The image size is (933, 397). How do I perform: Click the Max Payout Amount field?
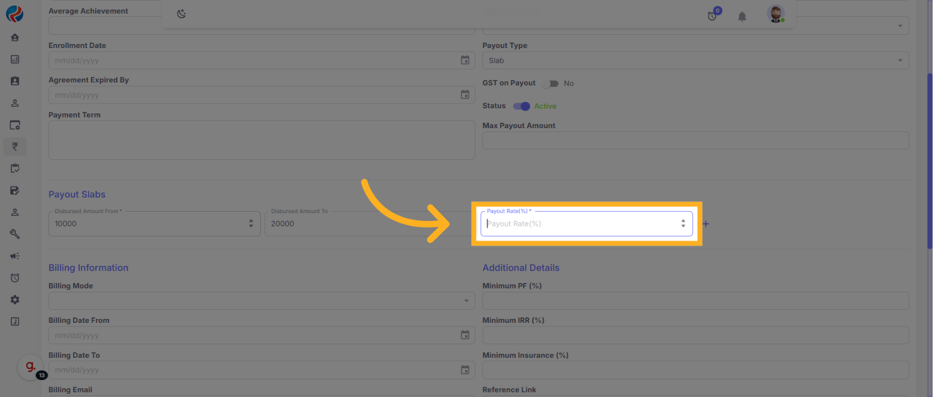[695, 141]
